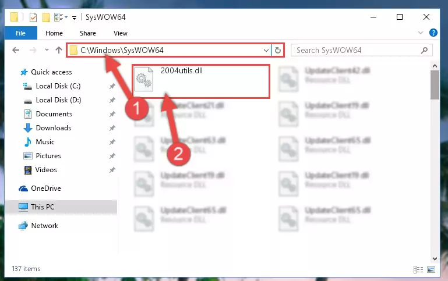Switch to the View ribbon tab
Image resolution: width=448 pixels, height=281 pixels.
tap(120, 33)
